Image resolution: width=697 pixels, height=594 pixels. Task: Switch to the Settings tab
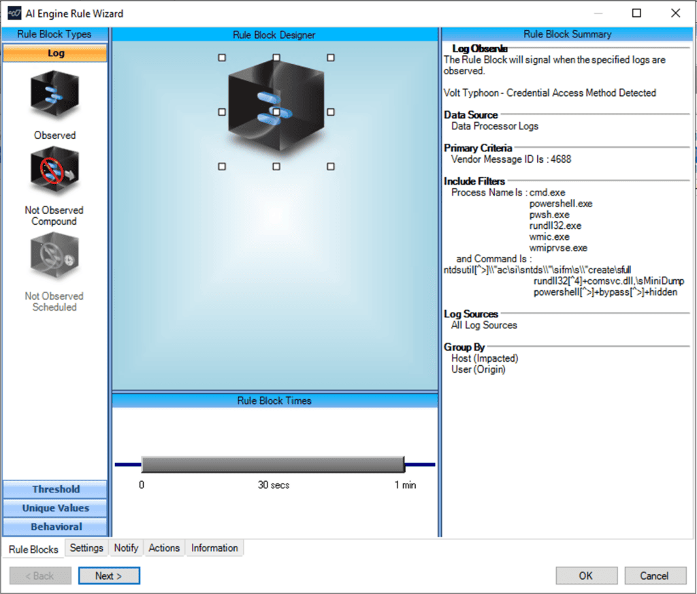click(x=86, y=548)
